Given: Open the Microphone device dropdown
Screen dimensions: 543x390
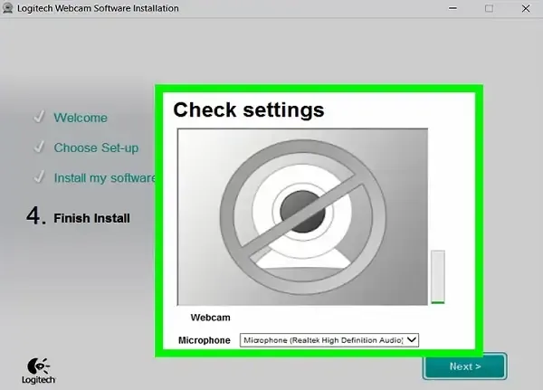Looking at the screenshot, I should click(329, 340).
